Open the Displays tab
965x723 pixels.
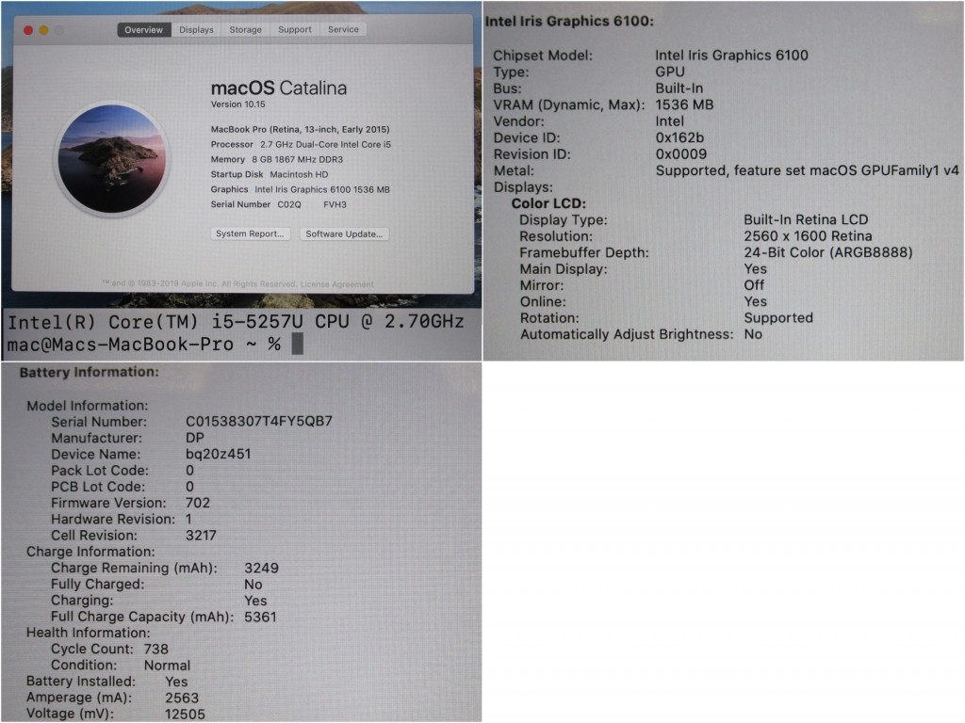tap(196, 29)
